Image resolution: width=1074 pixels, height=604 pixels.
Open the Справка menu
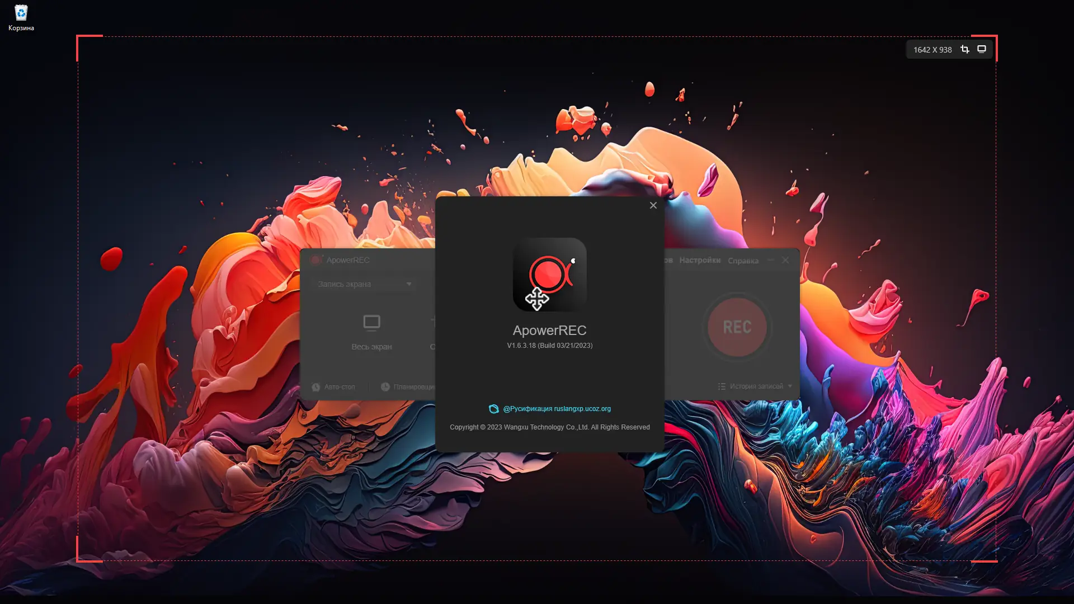pos(743,261)
